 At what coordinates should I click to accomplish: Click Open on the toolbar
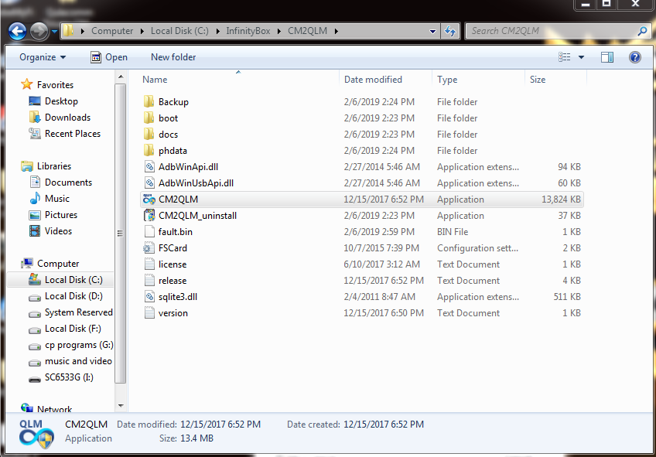click(109, 57)
